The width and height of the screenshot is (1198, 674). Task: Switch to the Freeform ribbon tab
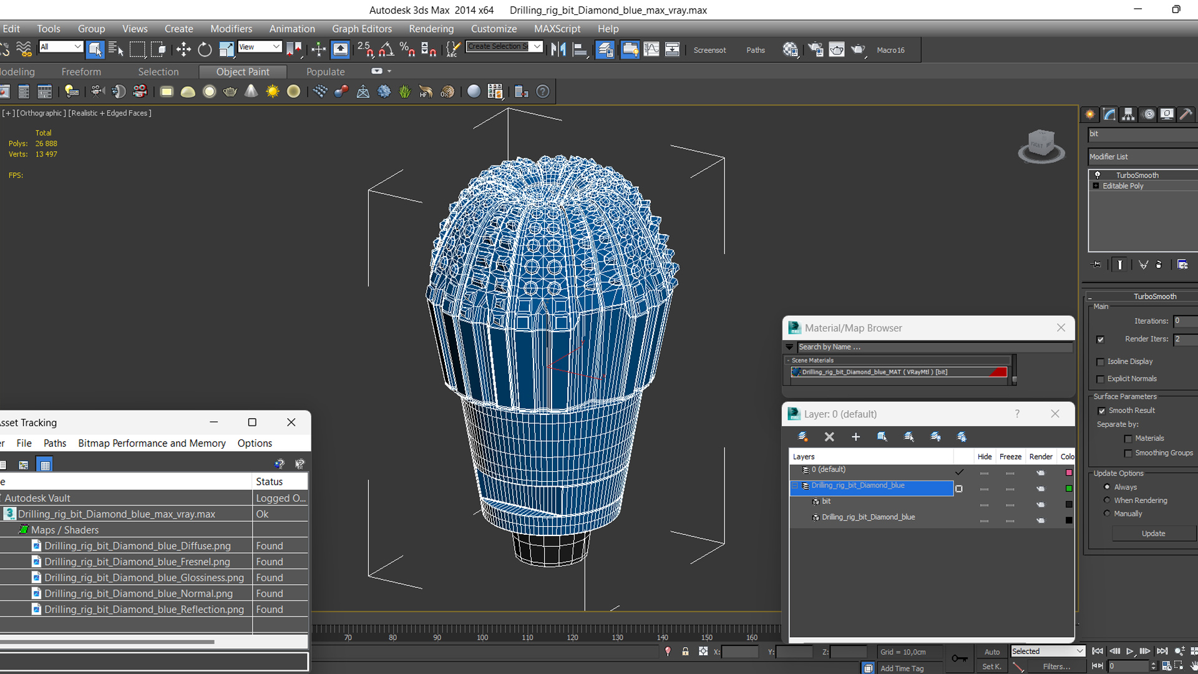(81, 72)
